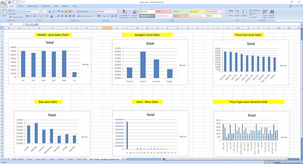
Task: Switch to the clean_data sheet tab
Action: pos(82,159)
